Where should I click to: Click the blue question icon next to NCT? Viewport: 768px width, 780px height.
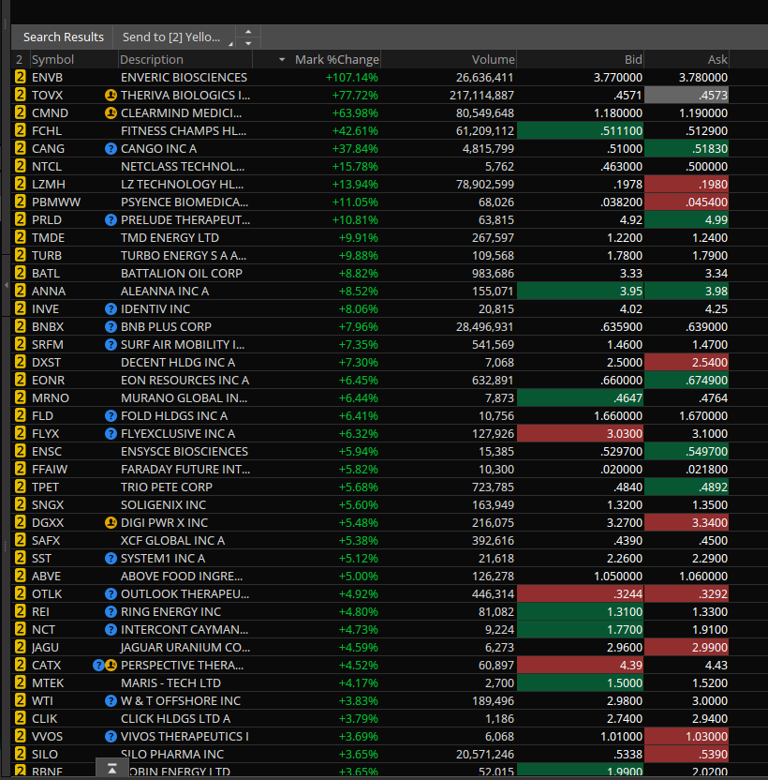click(x=111, y=629)
